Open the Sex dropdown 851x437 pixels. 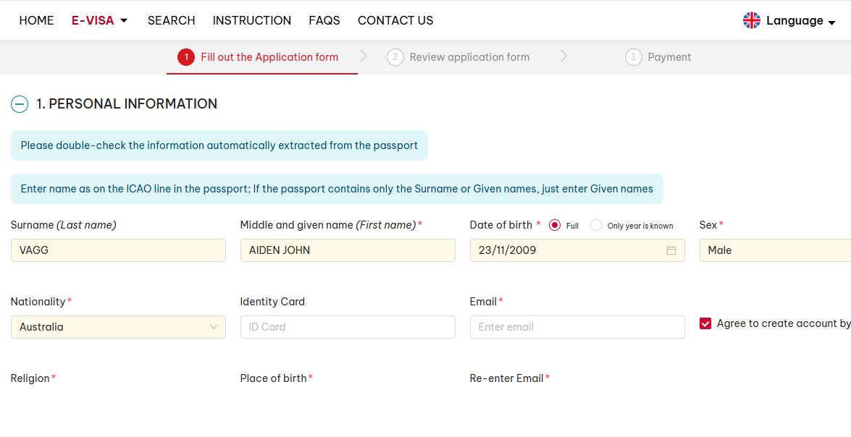(x=775, y=250)
